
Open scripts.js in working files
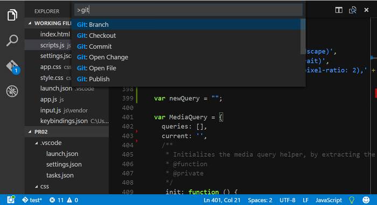(x=52, y=45)
